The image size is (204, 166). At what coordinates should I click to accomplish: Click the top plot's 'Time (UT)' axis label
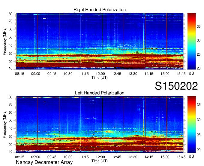point(100,78)
